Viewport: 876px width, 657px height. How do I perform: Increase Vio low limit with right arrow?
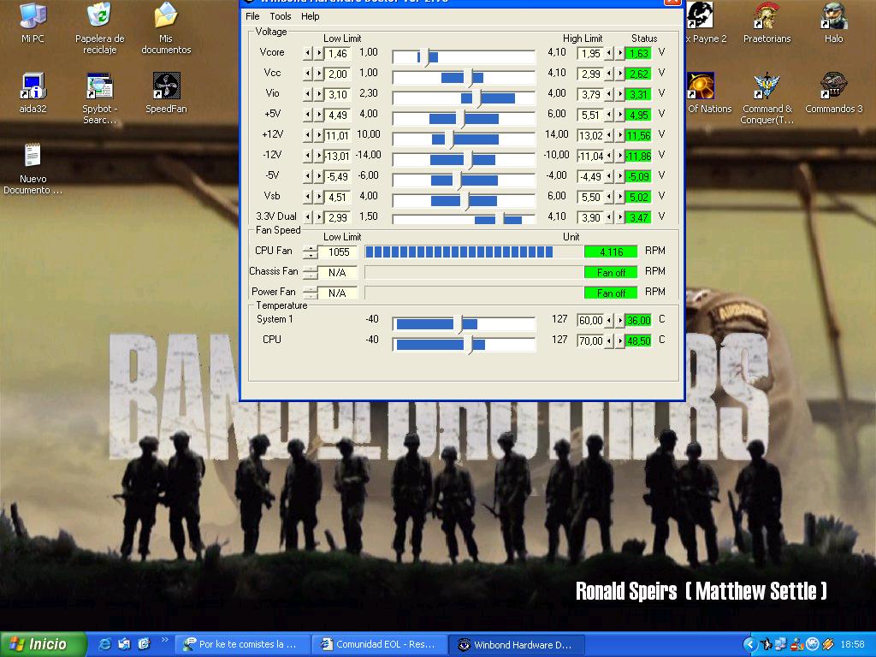(x=319, y=94)
